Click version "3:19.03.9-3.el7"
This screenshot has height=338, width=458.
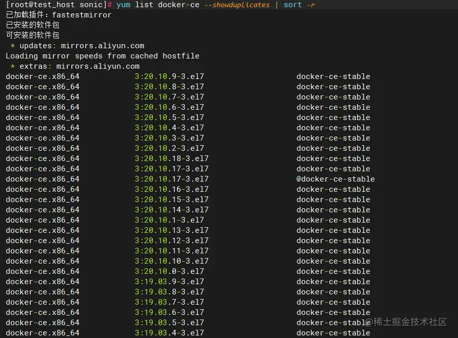[169, 282]
